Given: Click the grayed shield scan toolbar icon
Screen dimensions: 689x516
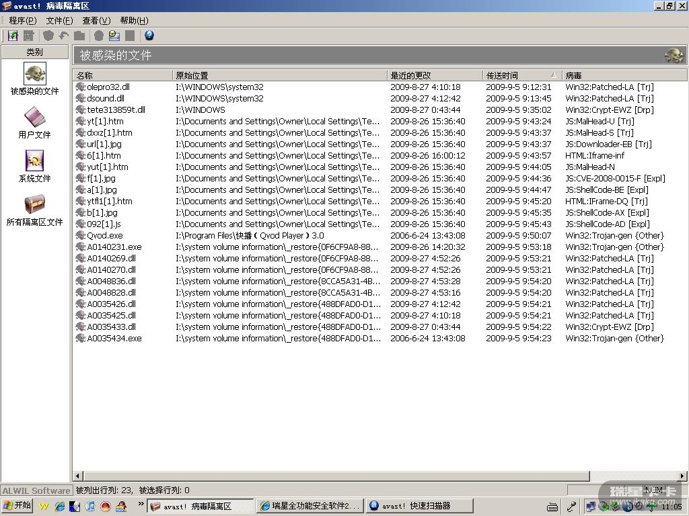Looking at the screenshot, I should (48, 36).
